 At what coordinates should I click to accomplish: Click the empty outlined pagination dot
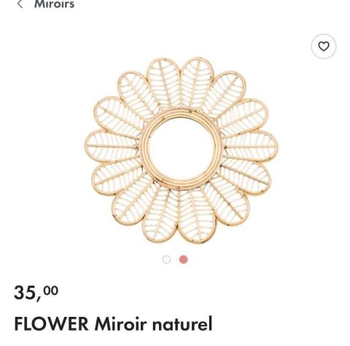(x=166, y=259)
